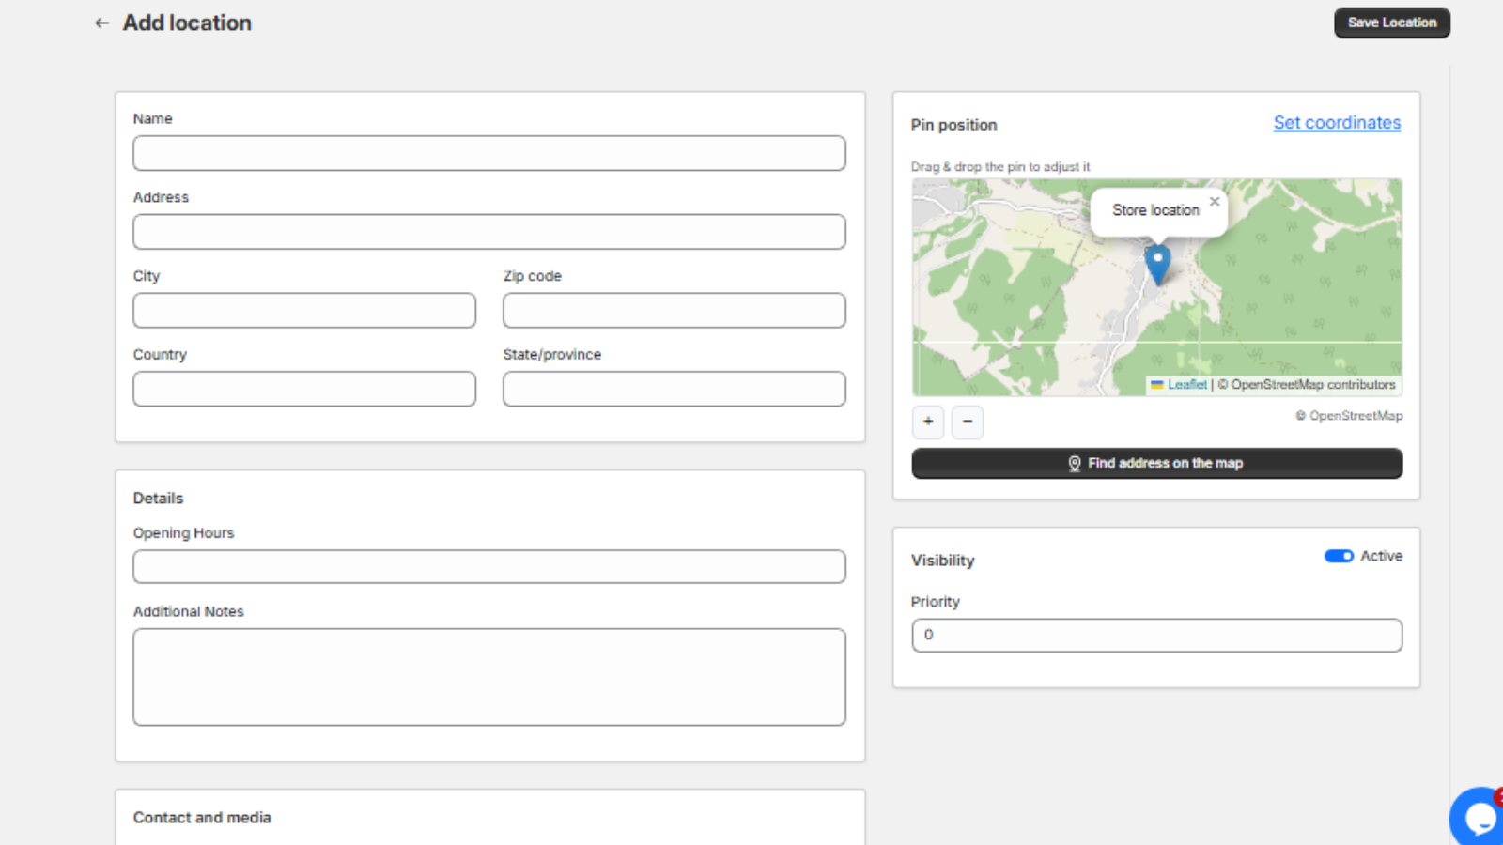The image size is (1503, 845).
Task: Focus the Address input field
Action: click(488, 232)
